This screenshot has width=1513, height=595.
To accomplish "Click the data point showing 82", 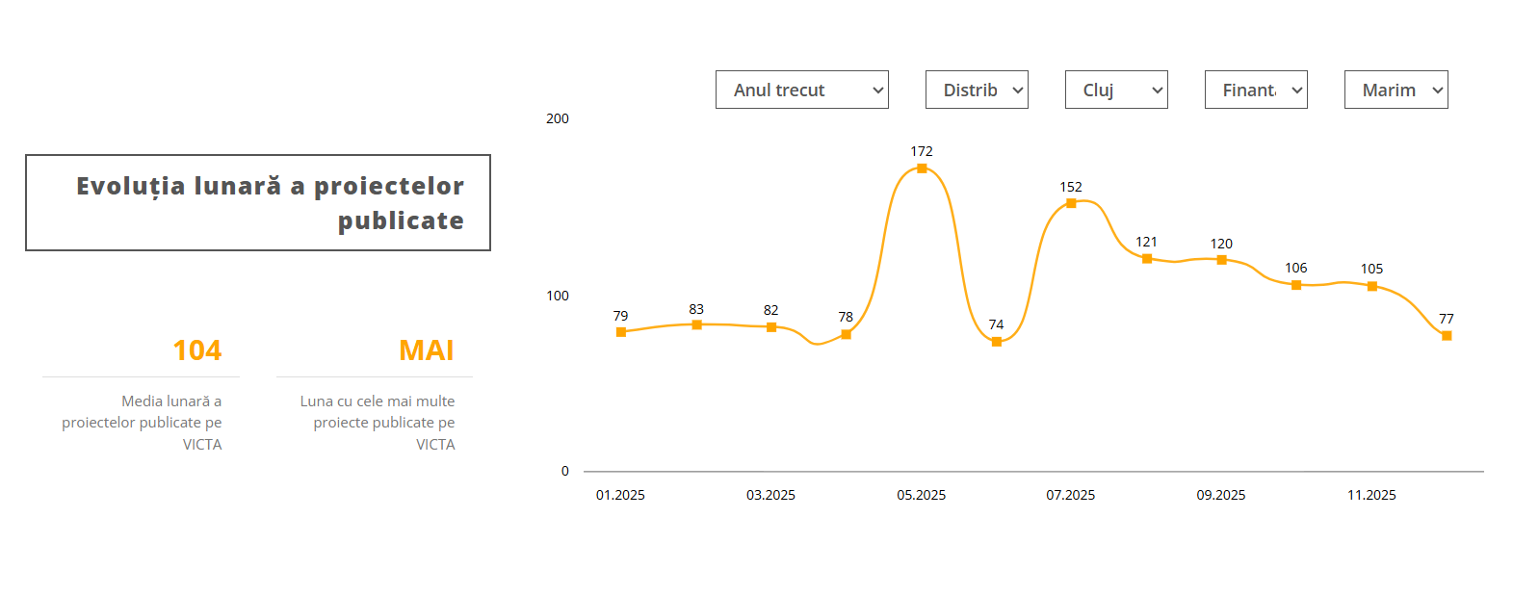I will [771, 327].
